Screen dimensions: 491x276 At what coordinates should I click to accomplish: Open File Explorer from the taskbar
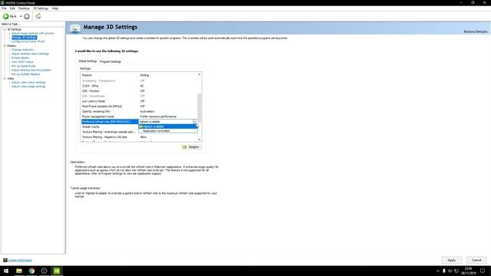coord(19,271)
